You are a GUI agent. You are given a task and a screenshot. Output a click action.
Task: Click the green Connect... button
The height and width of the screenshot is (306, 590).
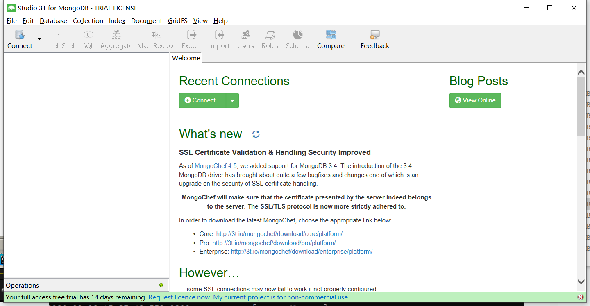203,100
